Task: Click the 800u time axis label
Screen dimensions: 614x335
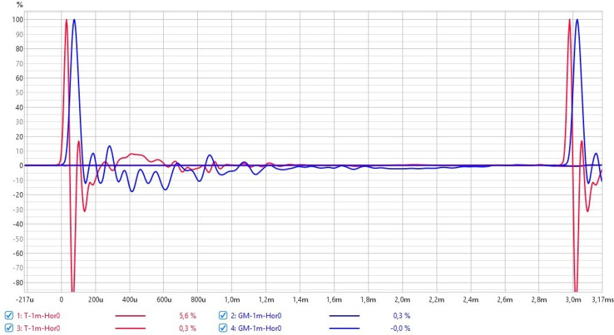Action: tap(198, 300)
